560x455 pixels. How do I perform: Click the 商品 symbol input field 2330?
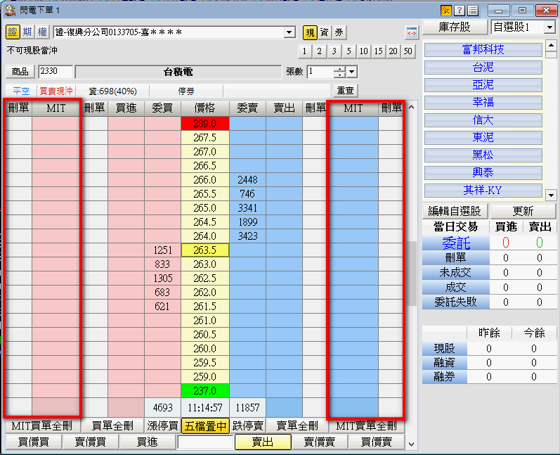[56, 72]
